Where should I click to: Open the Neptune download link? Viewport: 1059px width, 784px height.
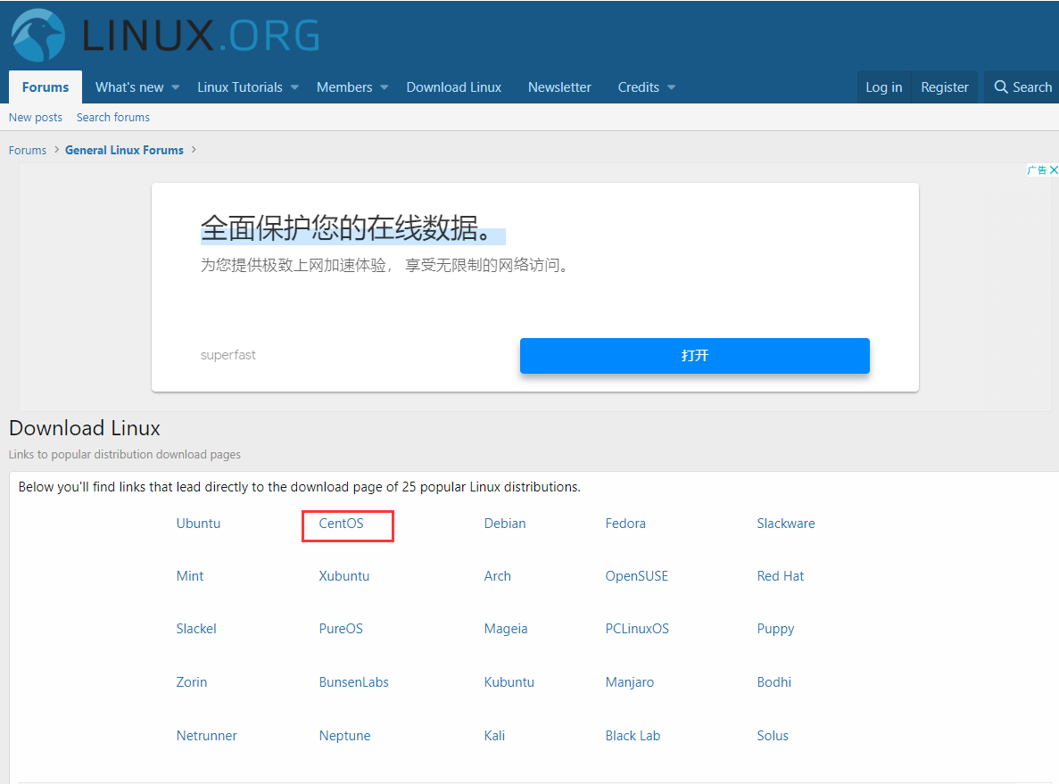pos(344,736)
